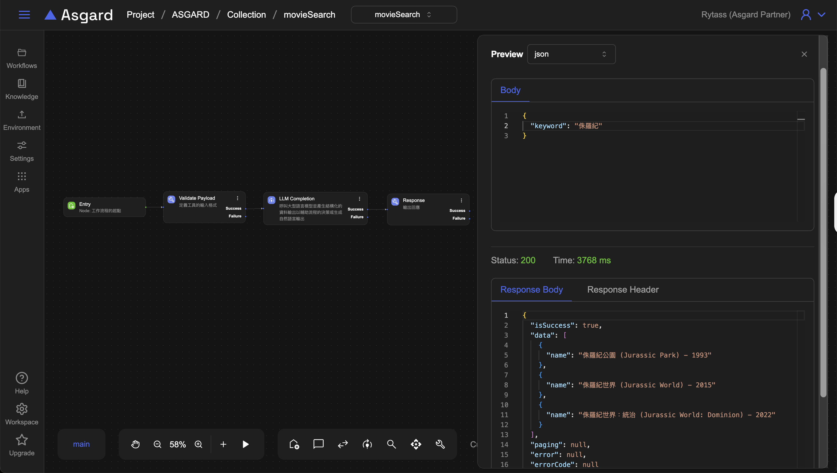Open Knowledge in the left sidebar
This screenshot has width=837, height=473.
[22, 89]
